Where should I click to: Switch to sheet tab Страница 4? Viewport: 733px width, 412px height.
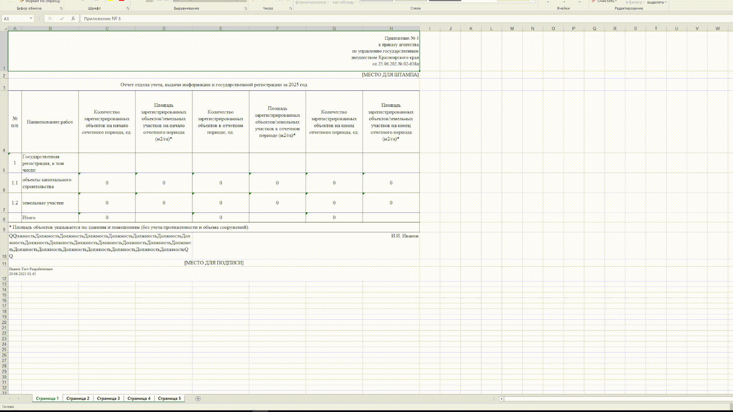[x=139, y=398]
